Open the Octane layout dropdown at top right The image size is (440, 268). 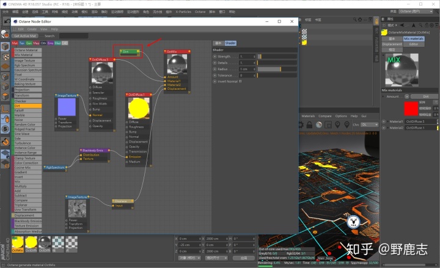coord(416,12)
